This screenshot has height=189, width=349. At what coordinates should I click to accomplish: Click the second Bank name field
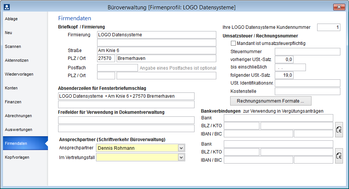tap(279, 144)
